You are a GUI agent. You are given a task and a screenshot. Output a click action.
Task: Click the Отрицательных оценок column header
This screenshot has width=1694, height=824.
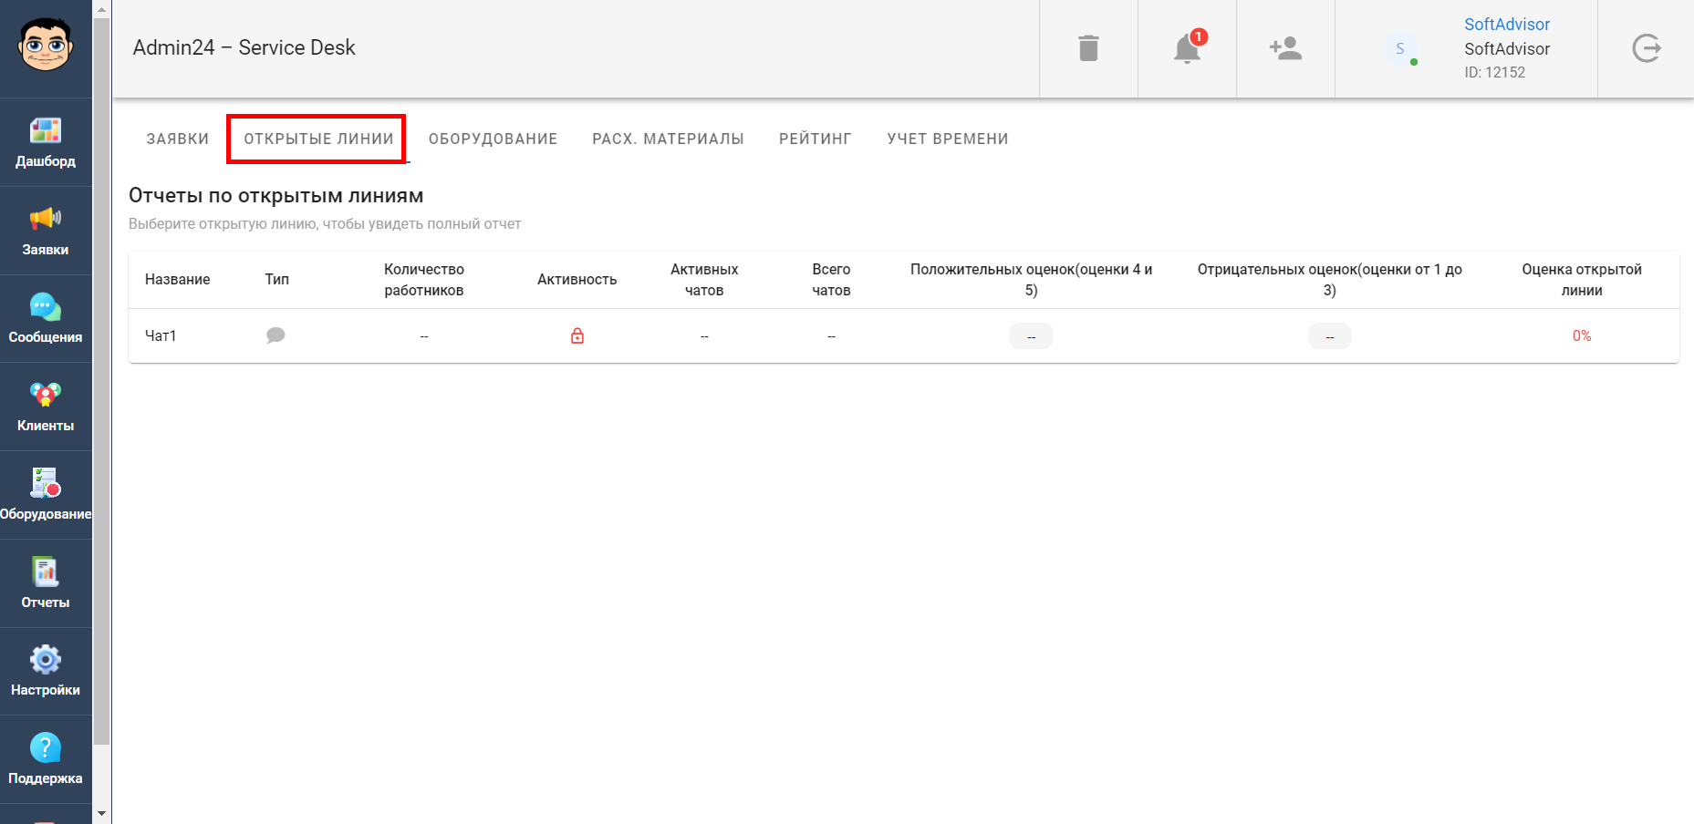(x=1330, y=280)
